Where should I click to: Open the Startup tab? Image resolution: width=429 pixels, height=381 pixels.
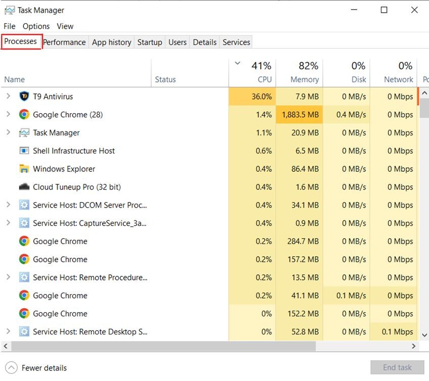pyautogui.click(x=150, y=42)
